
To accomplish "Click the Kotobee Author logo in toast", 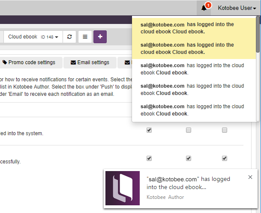I will 123,188.
